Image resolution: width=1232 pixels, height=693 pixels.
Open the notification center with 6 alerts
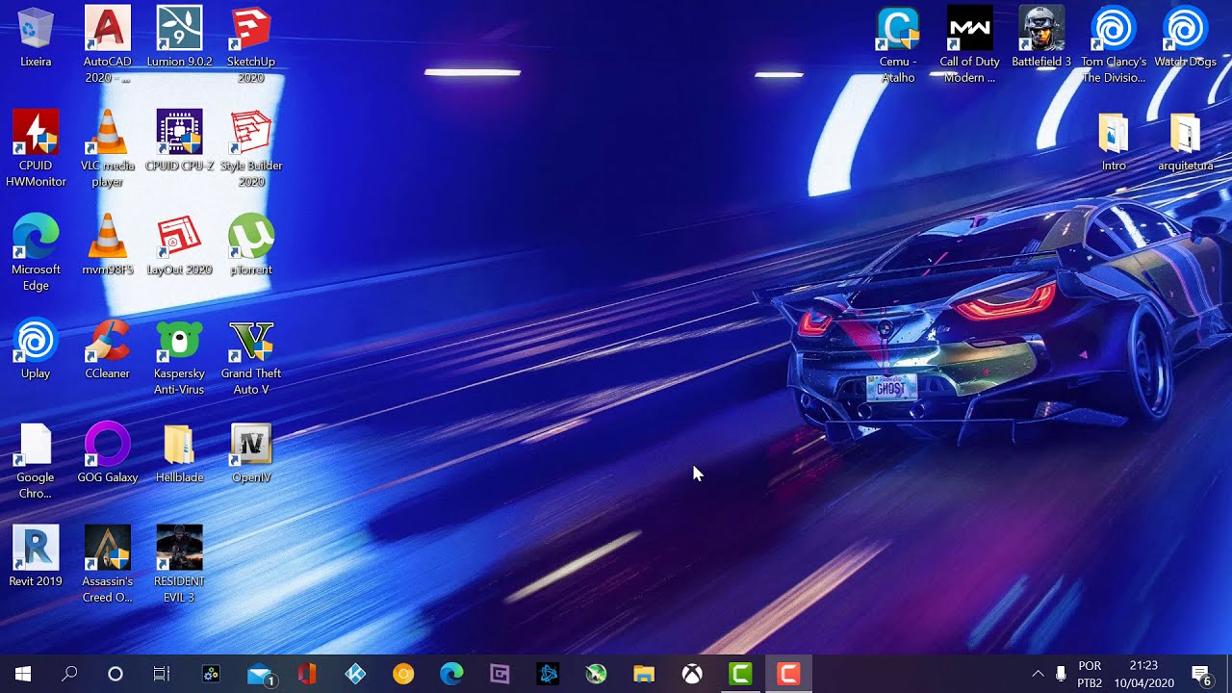click(x=1201, y=674)
